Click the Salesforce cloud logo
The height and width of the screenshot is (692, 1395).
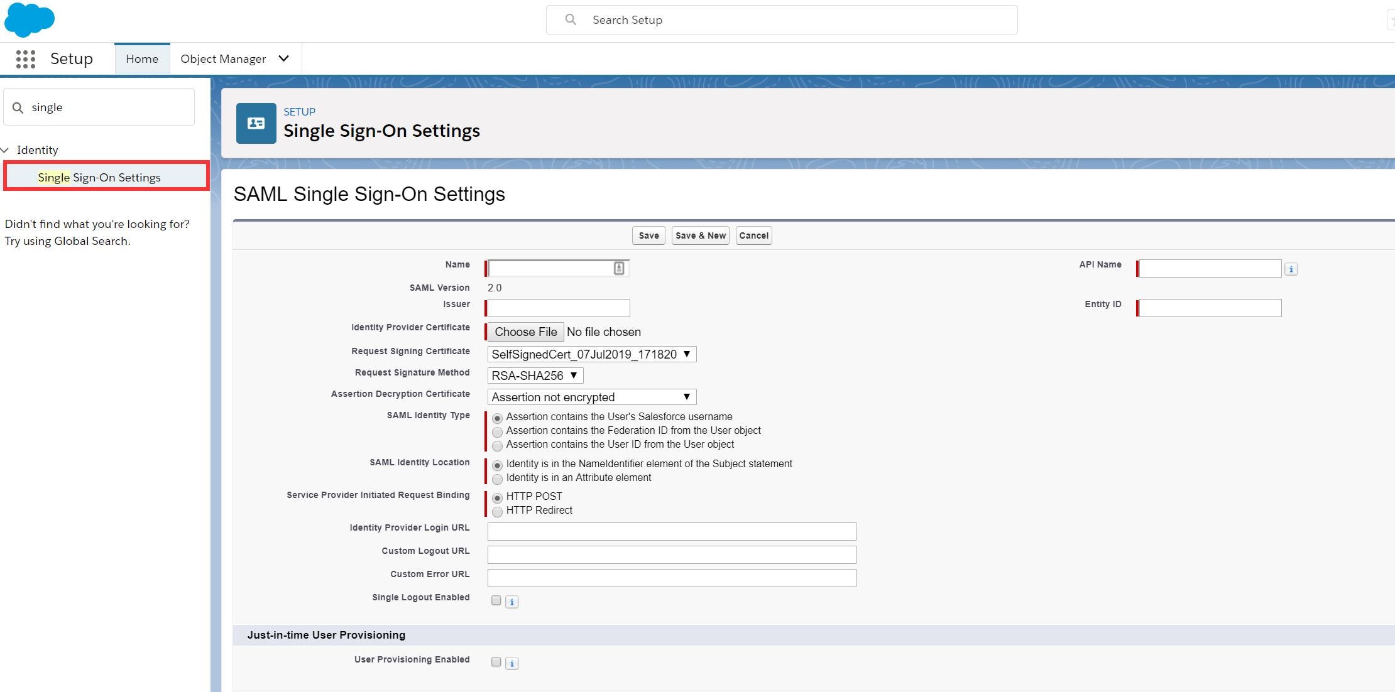pyautogui.click(x=29, y=19)
